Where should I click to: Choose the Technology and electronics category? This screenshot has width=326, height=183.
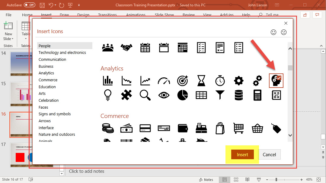point(62,52)
